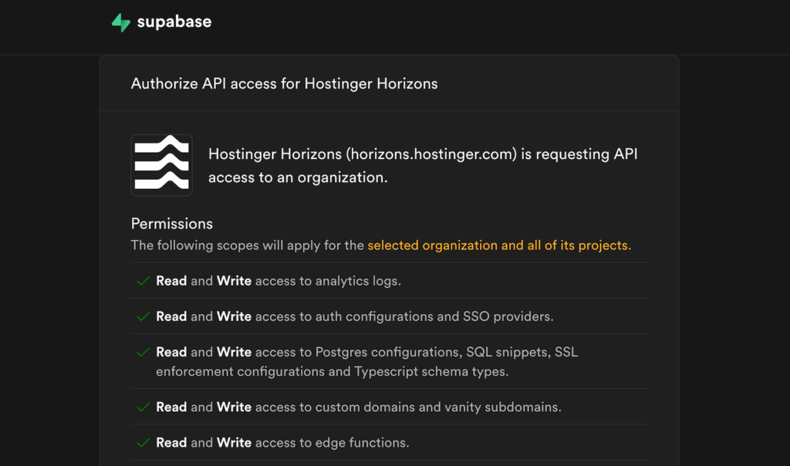This screenshot has height=466, width=790.
Task: Click the checkmark beside Postgres configurations scope
Action: point(142,352)
